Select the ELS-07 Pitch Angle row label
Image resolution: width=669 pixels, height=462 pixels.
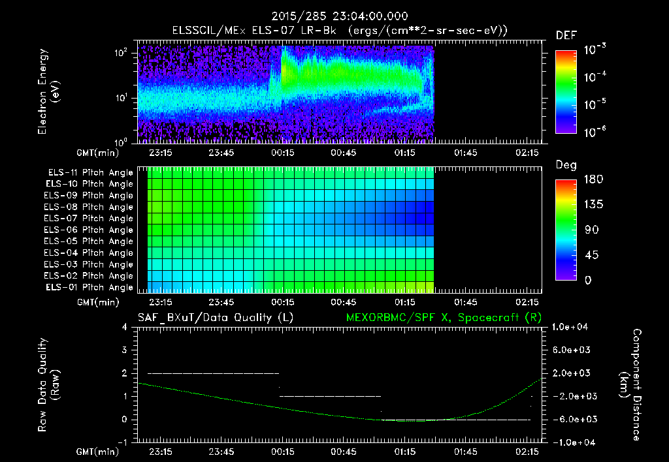[x=88, y=219]
